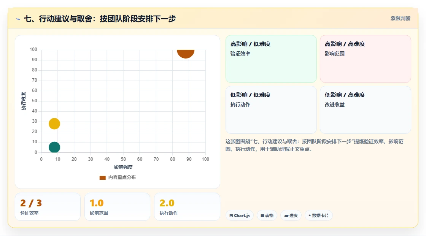Click the icon inside the 进度 chip
426x236 pixels.
[286, 215]
